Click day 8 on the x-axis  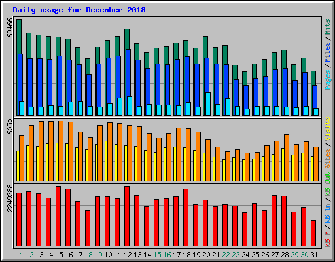90,255
